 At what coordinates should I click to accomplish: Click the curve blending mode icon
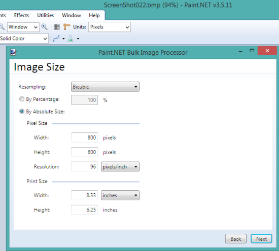click(x=56, y=39)
